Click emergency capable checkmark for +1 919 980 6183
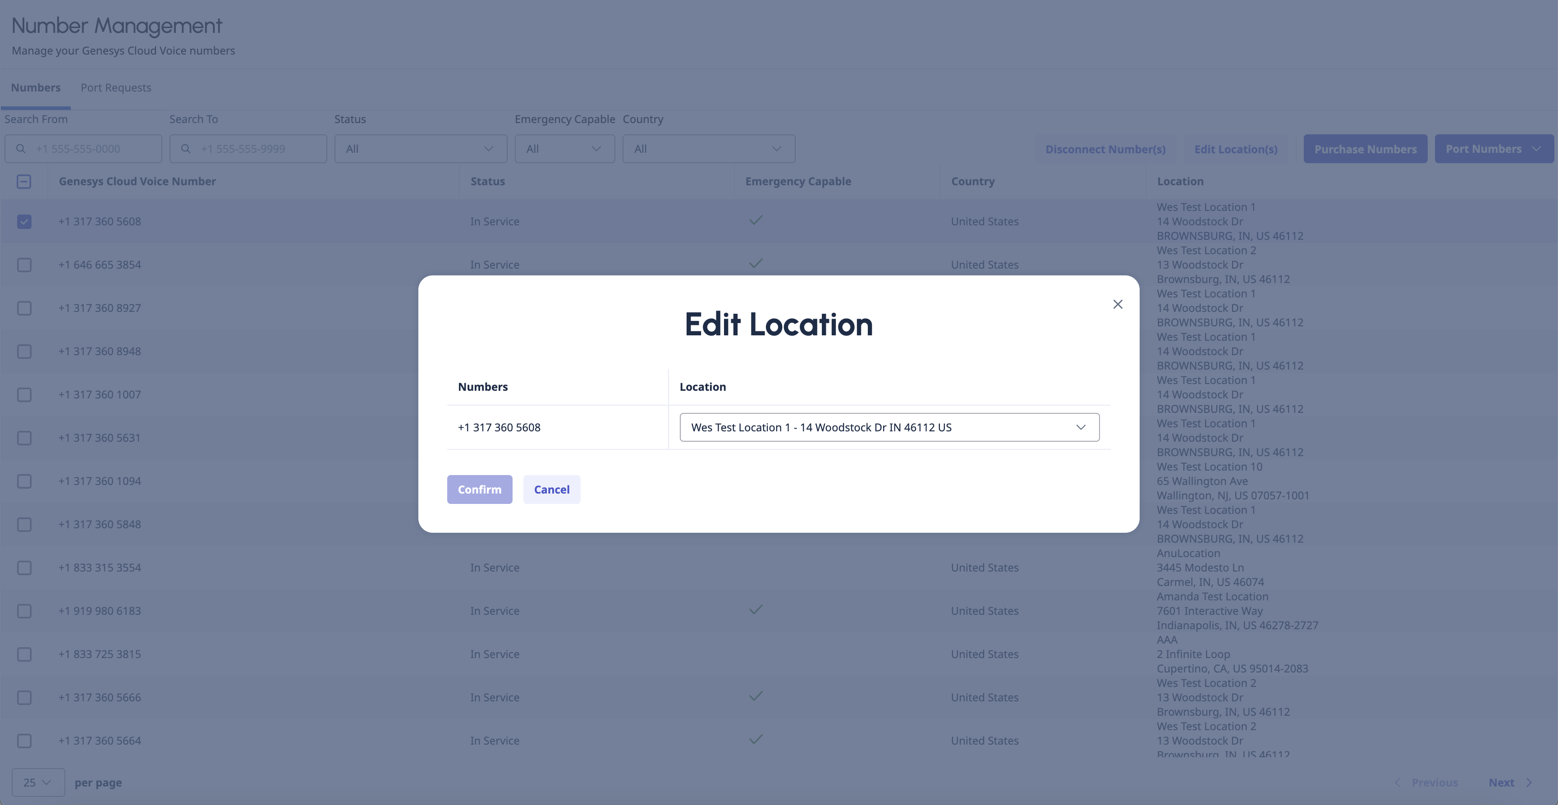1558x805 pixels. click(756, 610)
